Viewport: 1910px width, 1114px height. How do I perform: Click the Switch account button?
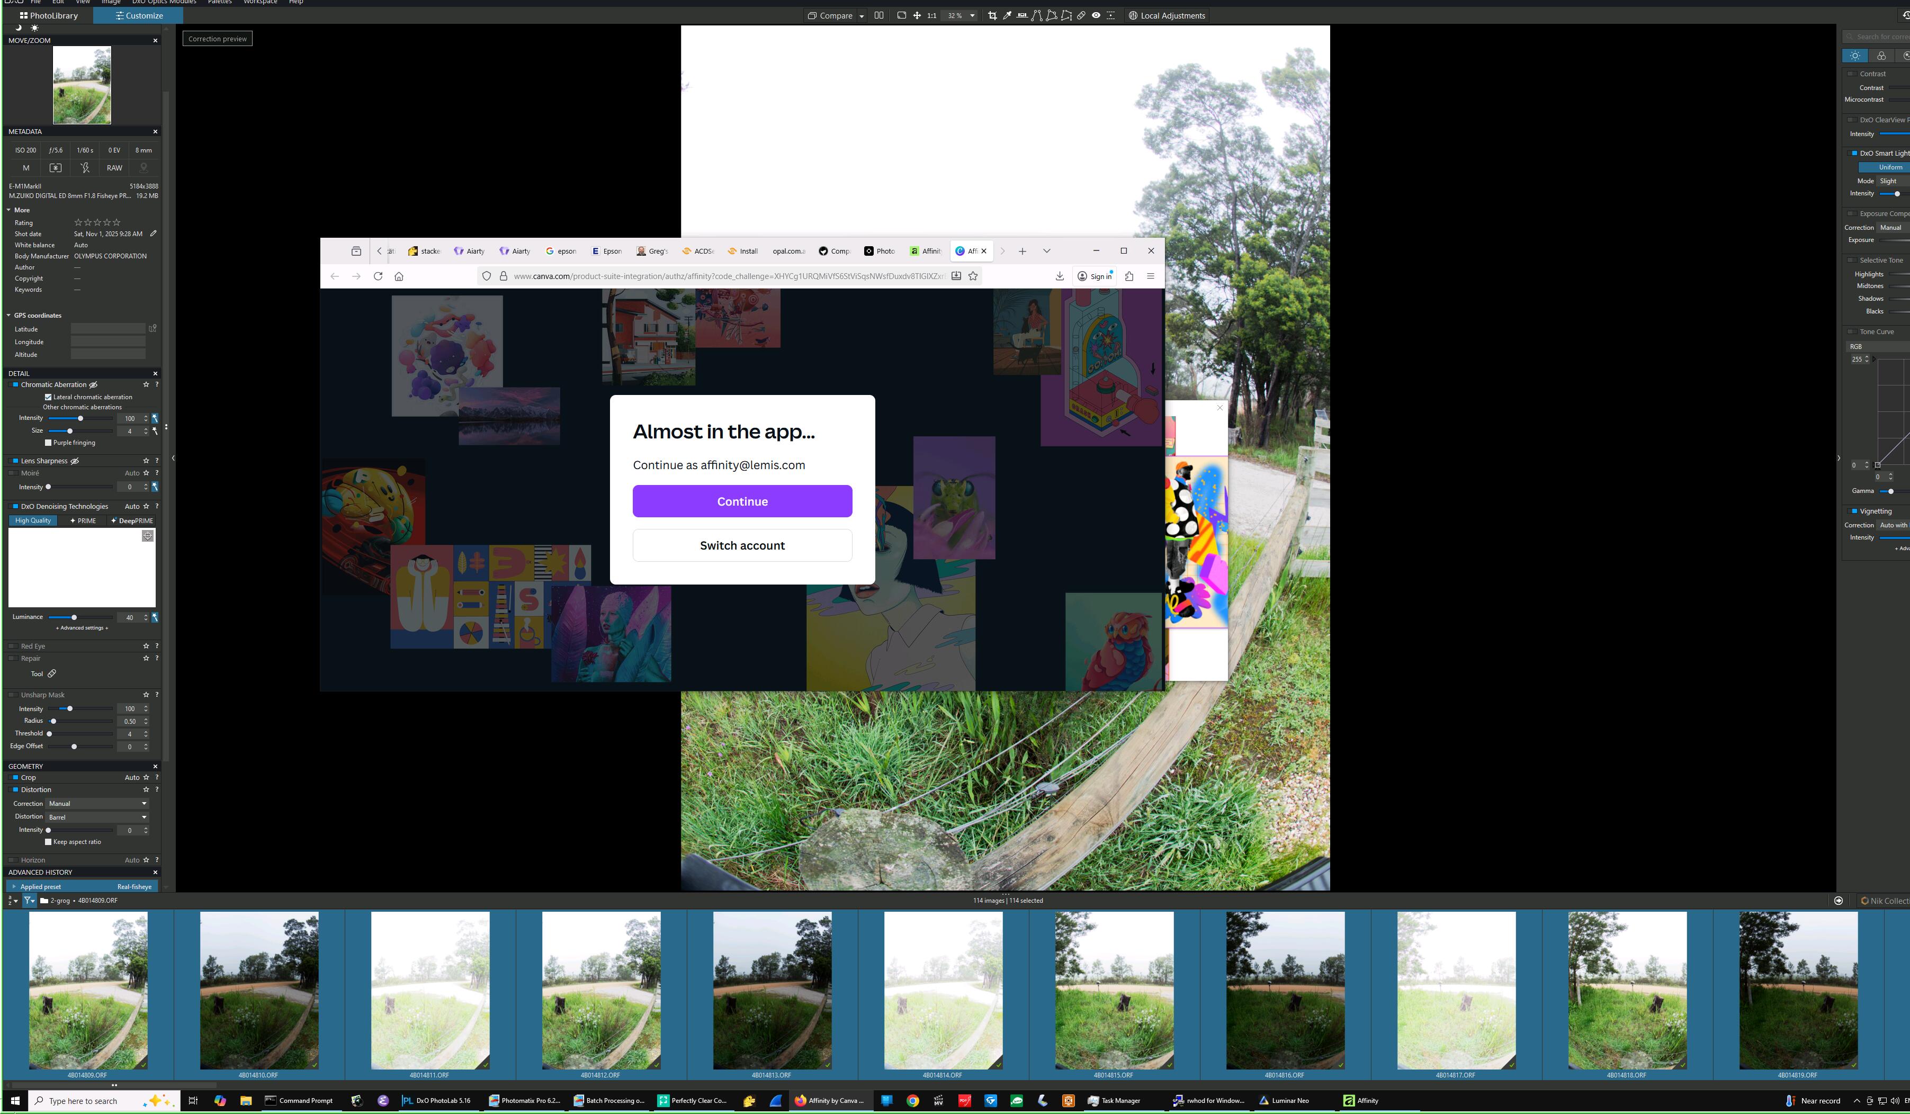742,546
